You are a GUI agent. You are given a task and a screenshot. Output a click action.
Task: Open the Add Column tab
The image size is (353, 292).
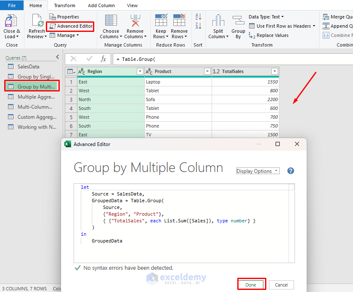(101, 5)
